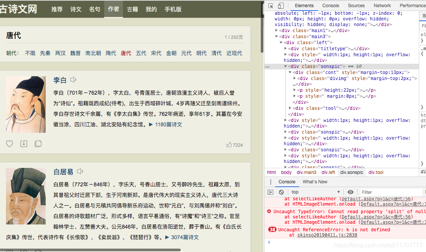Image resolution: width=426 pixels, height=252 pixels.
Task: Open the 1180篇诗文 link
Action: 168,124
